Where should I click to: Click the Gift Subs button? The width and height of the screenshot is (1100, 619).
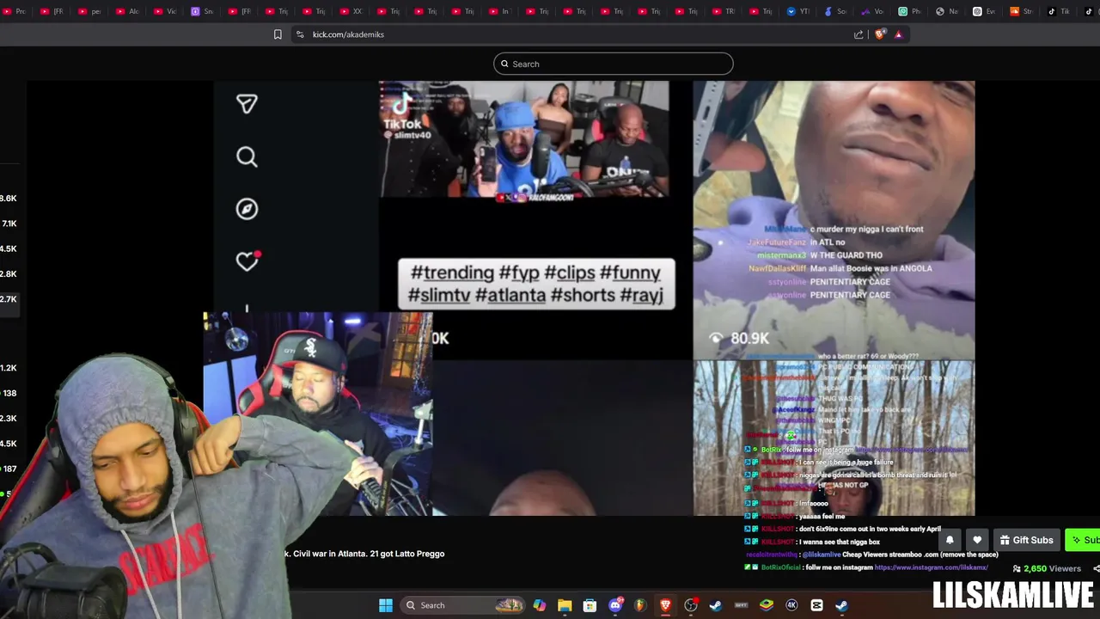[1026, 540]
